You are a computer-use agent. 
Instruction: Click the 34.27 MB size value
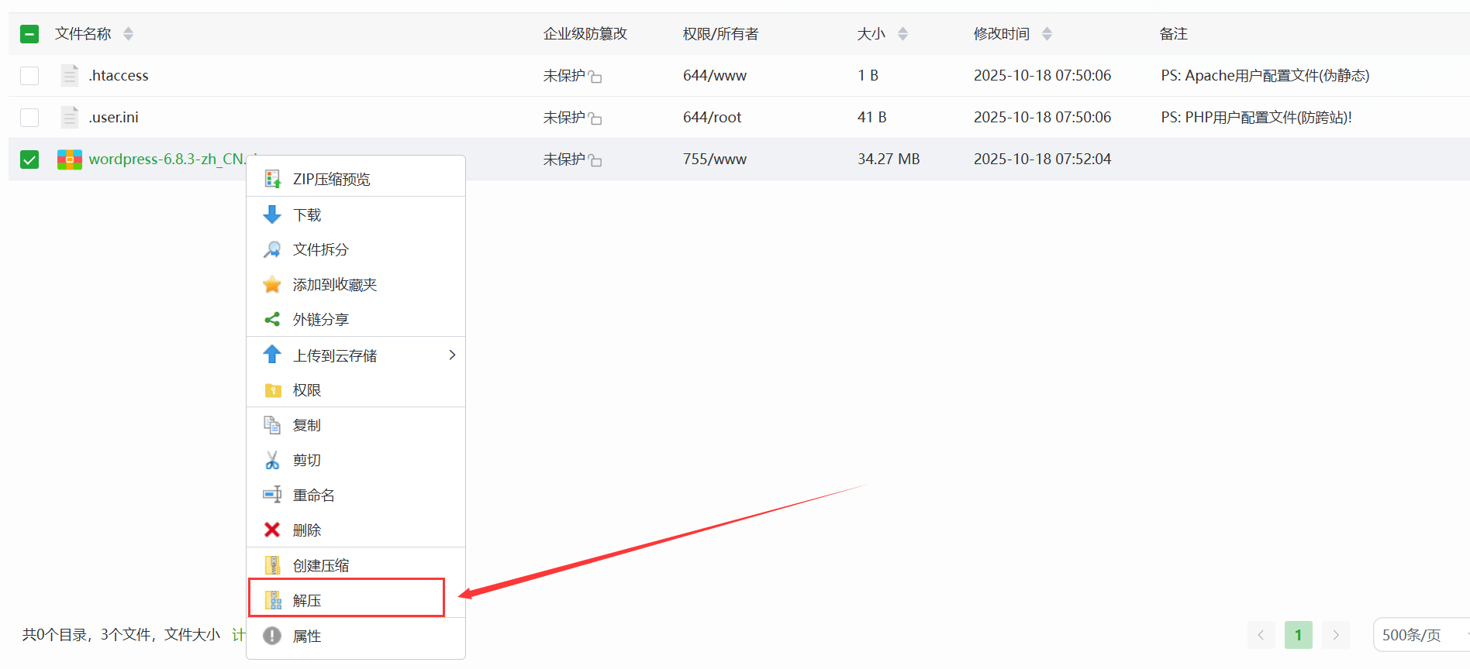889,160
